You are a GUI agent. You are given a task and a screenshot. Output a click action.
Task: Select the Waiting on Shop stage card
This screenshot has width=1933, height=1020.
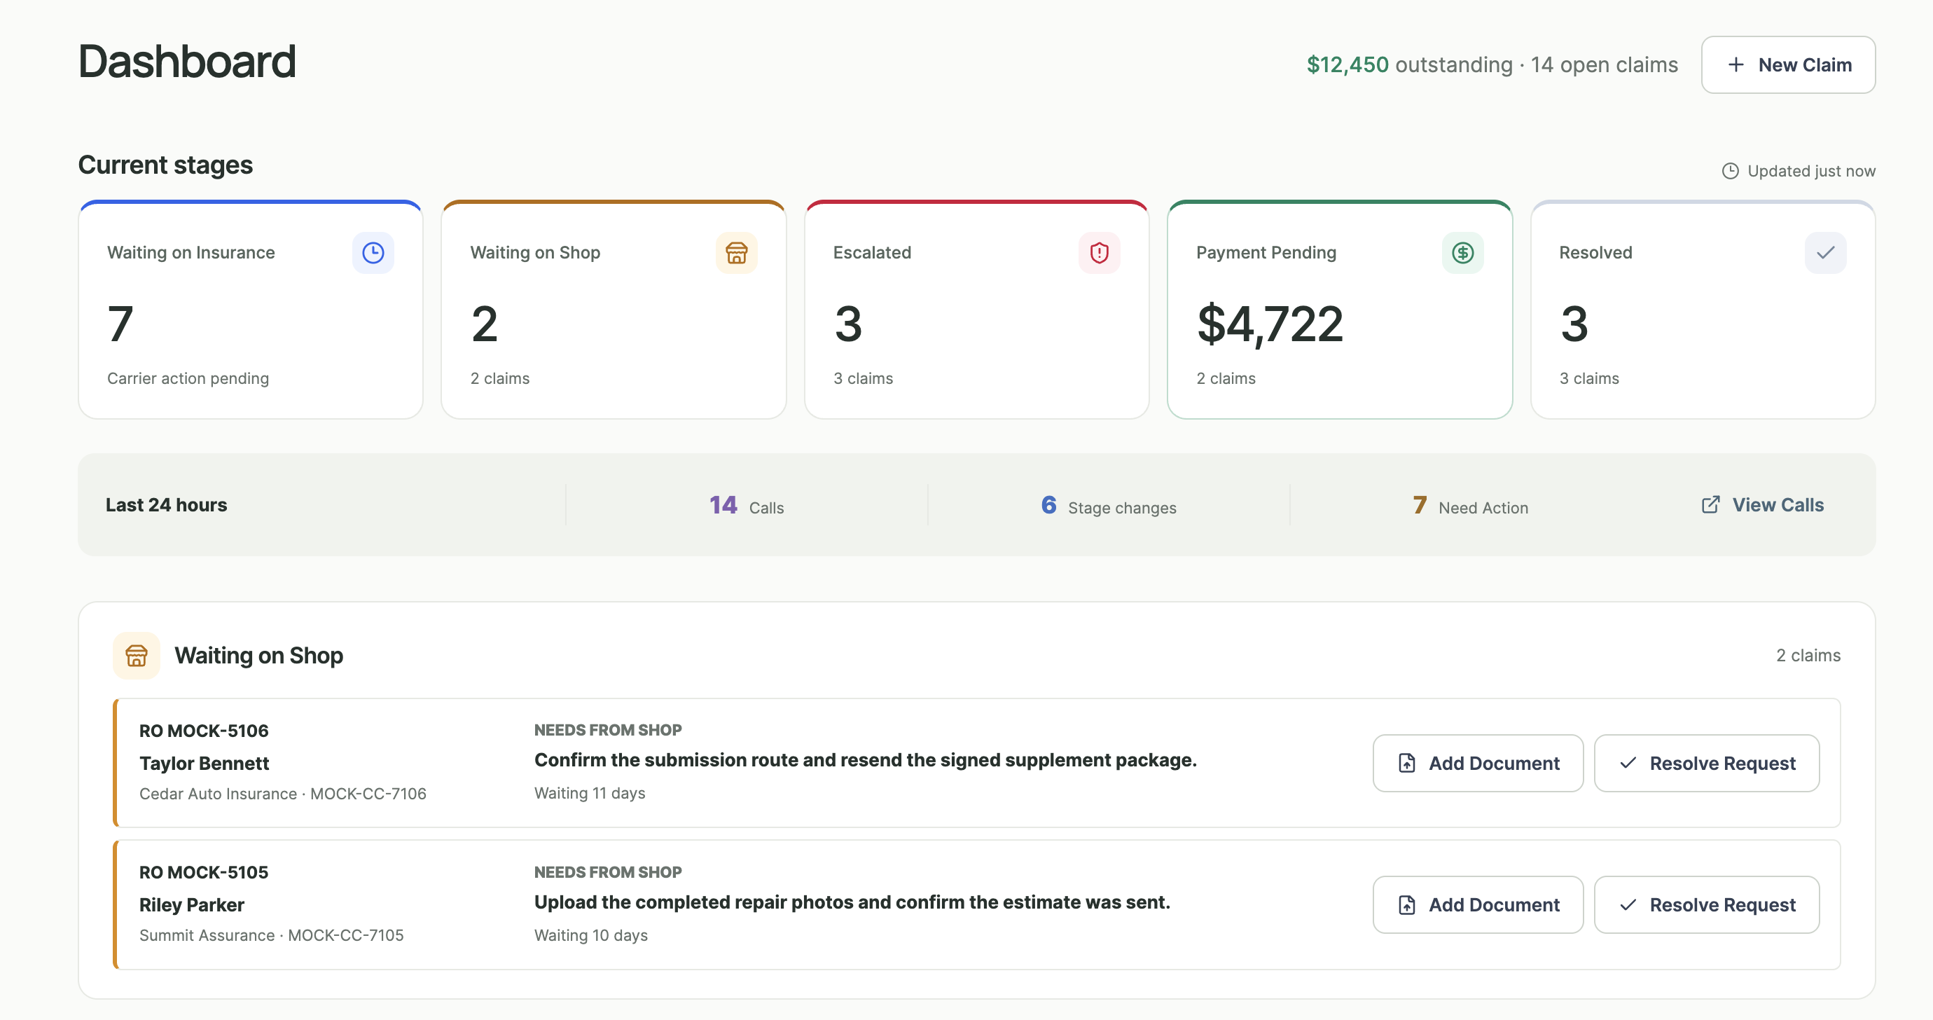tap(614, 310)
